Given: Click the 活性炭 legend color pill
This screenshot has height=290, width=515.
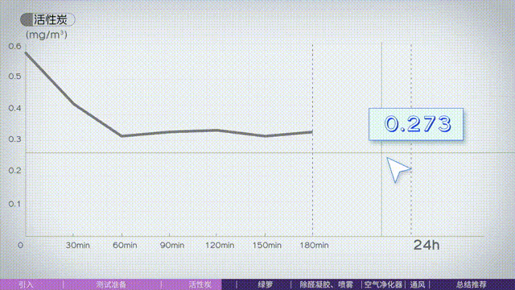Looking at the screenshot, I should (x=27, y=19).
